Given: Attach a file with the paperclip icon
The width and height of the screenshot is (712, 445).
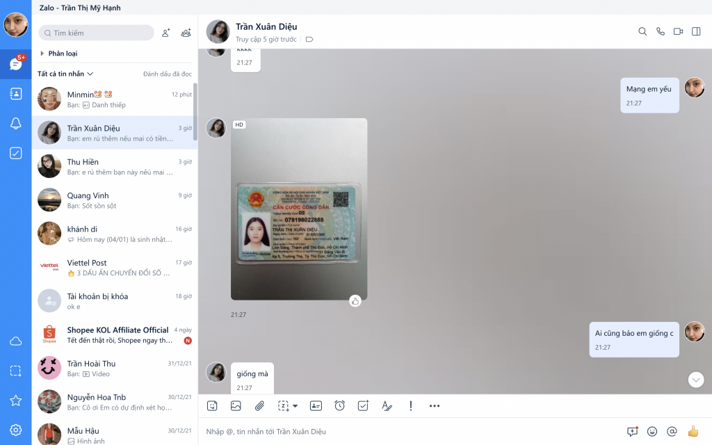Looking at the screenshot, I should pyautogui.click(x=259, y=405).
